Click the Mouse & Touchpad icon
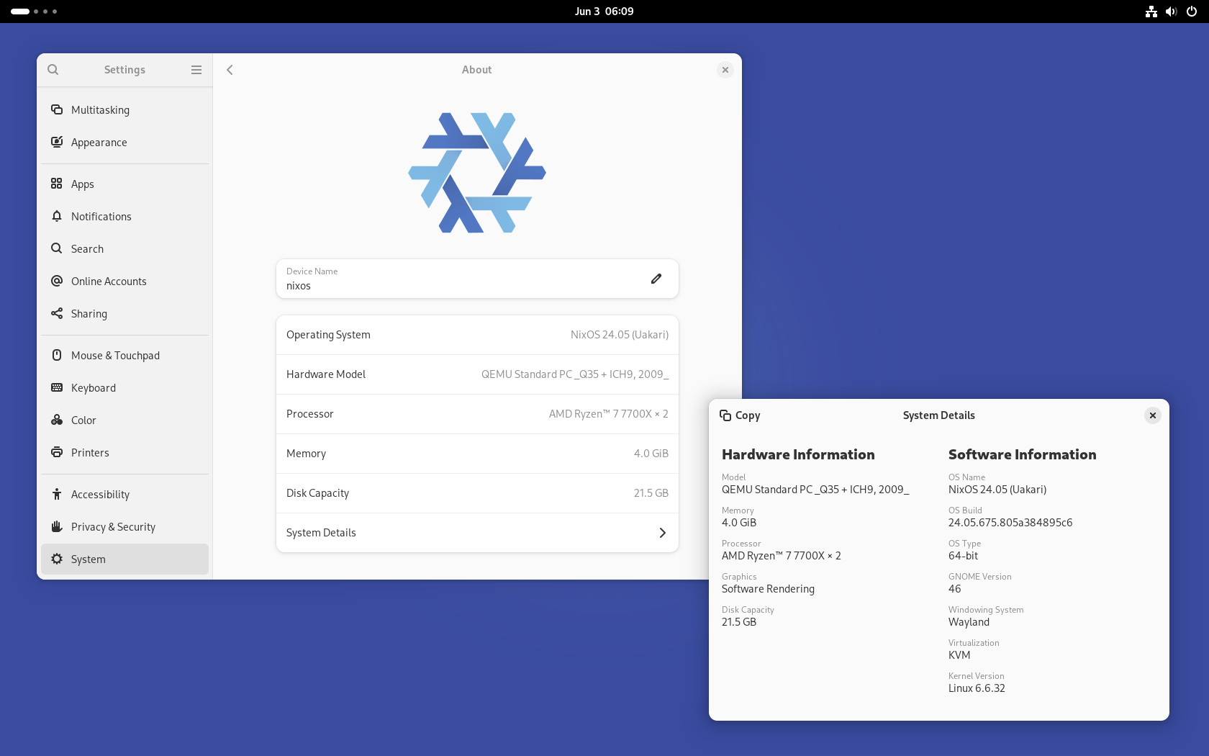The height and width of the screenshot is (756, 1209). pyautogui.click(x=57, y=355)
